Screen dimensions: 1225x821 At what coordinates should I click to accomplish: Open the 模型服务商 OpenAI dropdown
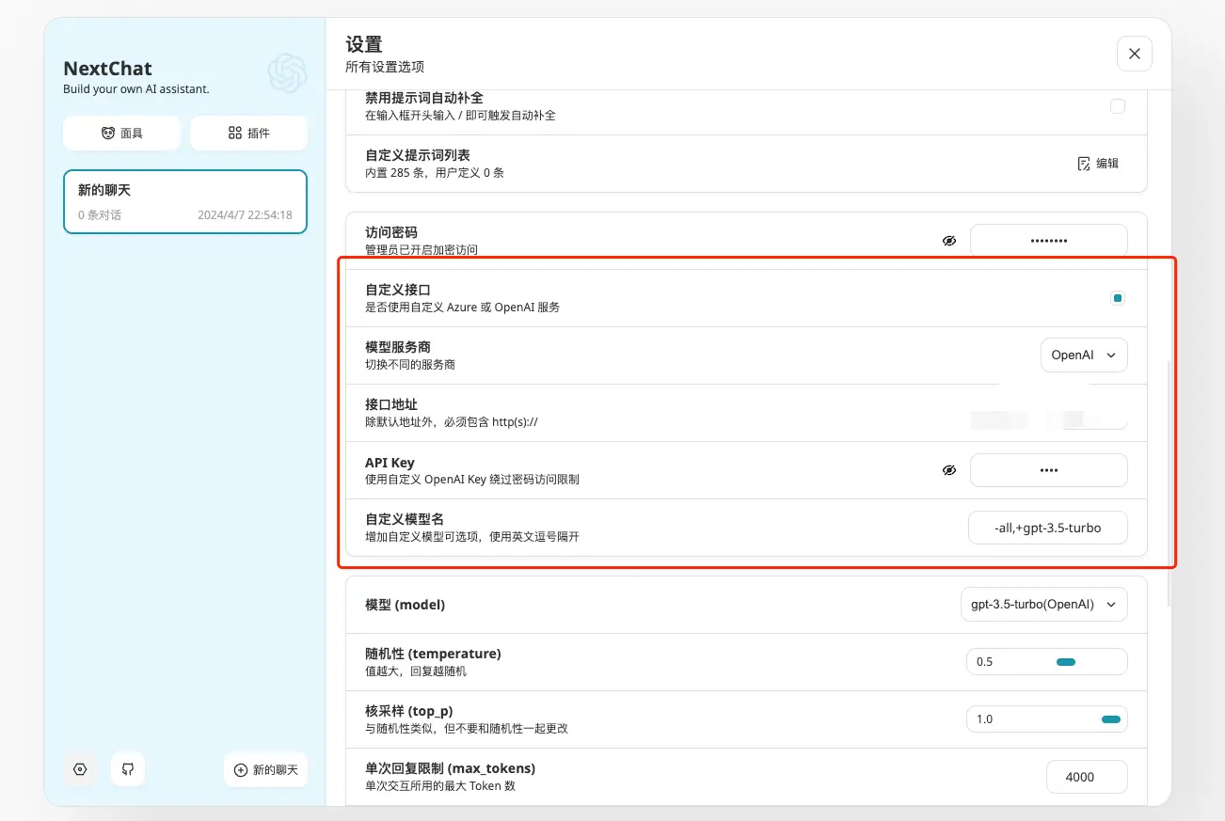[x=1084, y=355]
